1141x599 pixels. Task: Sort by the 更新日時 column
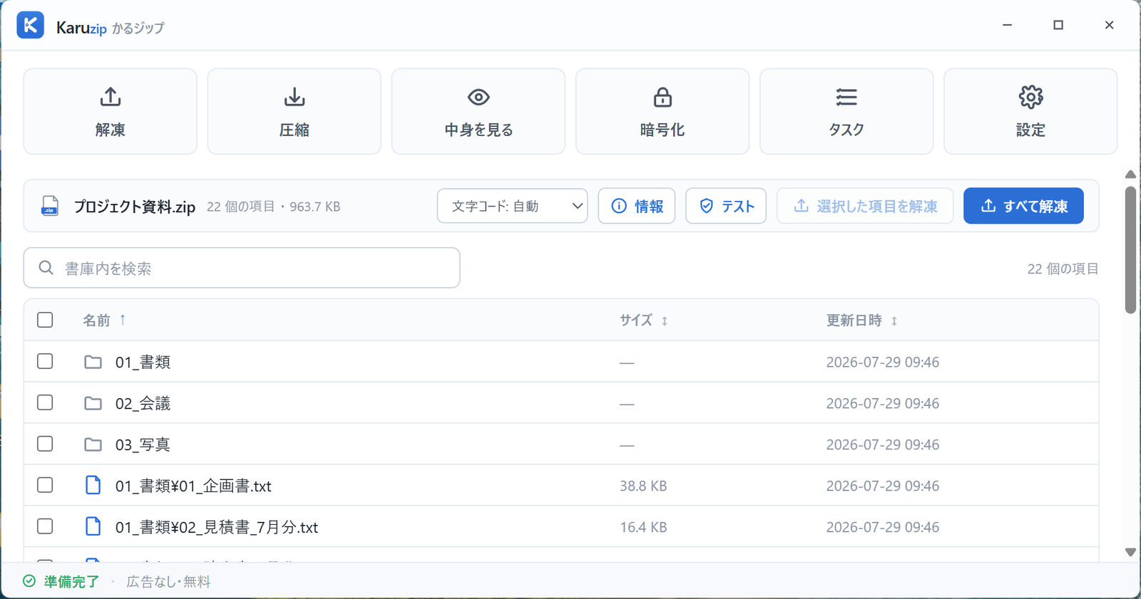tap(854, 321)
